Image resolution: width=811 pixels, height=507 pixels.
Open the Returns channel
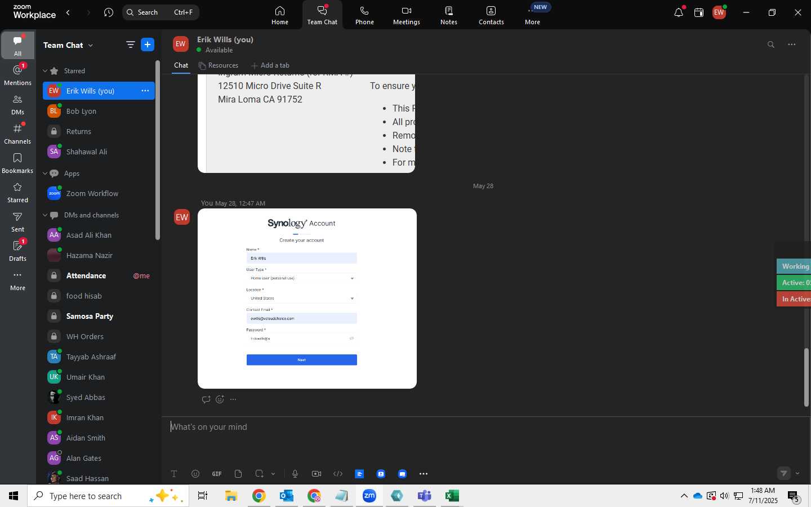coord(99,131)
